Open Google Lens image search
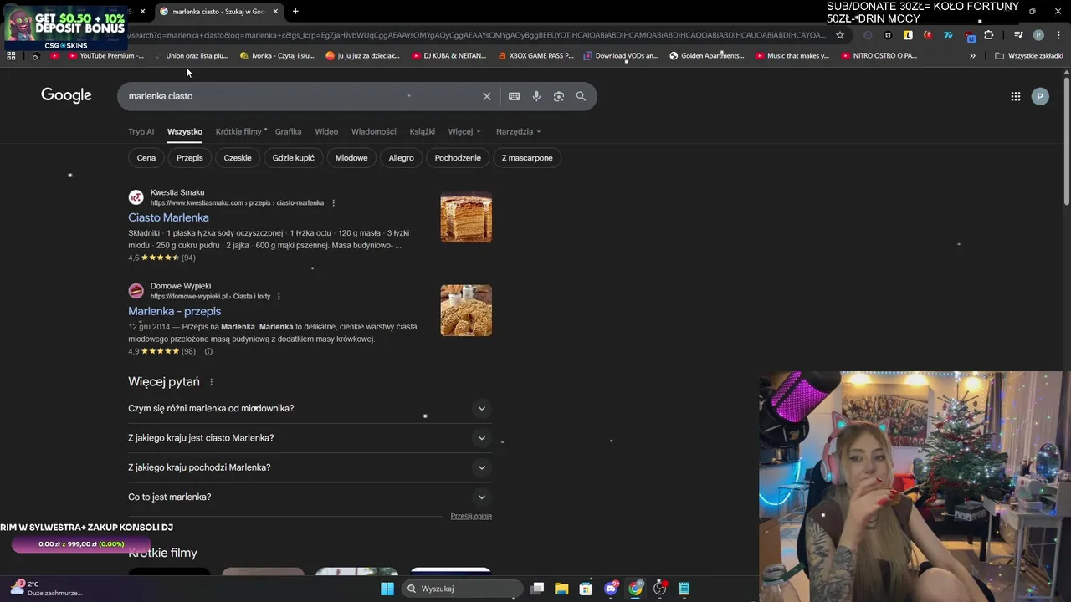This screenshot has width=1071, height=602. tap(559, 96)
